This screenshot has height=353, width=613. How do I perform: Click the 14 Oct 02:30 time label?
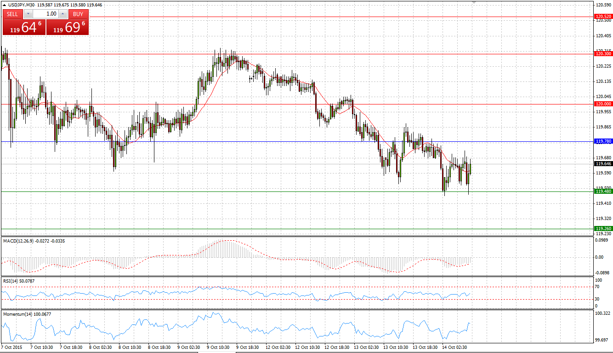[x=454, y=347]
